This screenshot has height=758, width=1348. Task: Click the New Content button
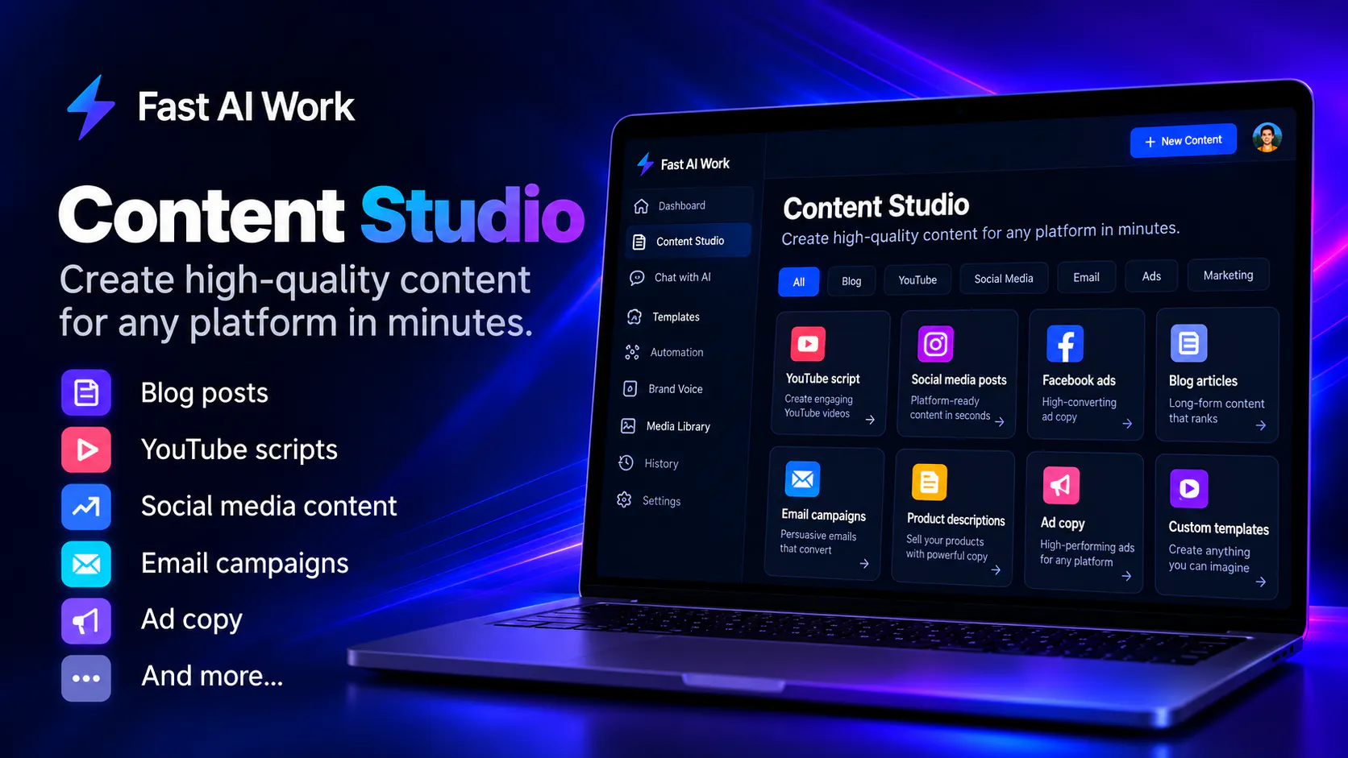point(1183,141)
